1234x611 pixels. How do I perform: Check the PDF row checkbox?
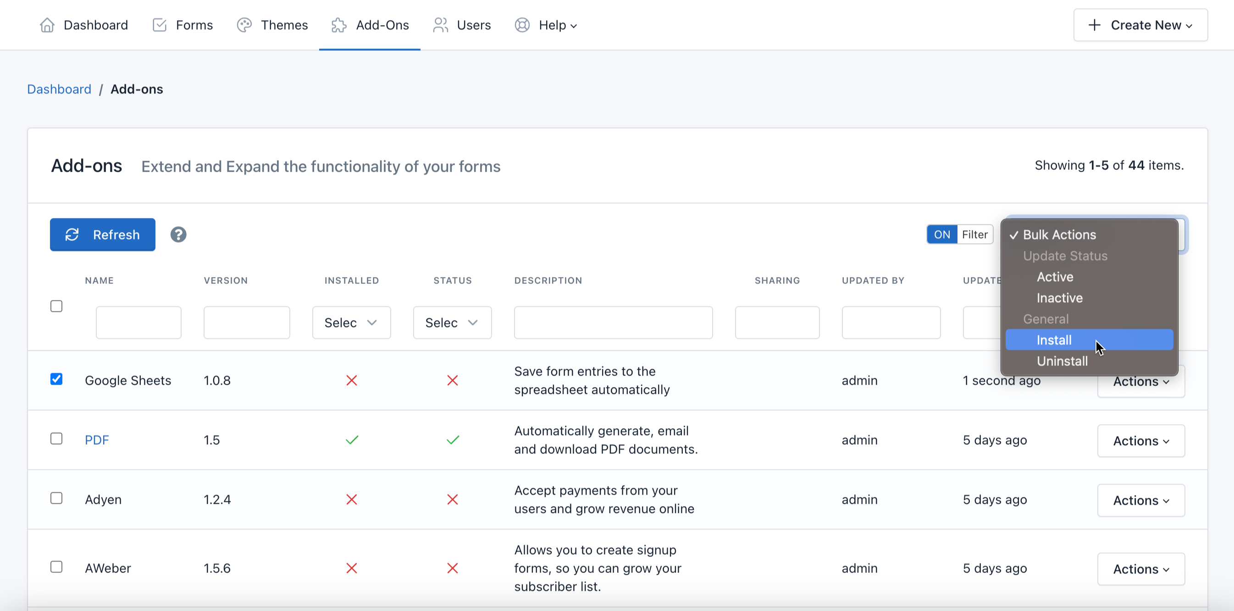point(56,438)
